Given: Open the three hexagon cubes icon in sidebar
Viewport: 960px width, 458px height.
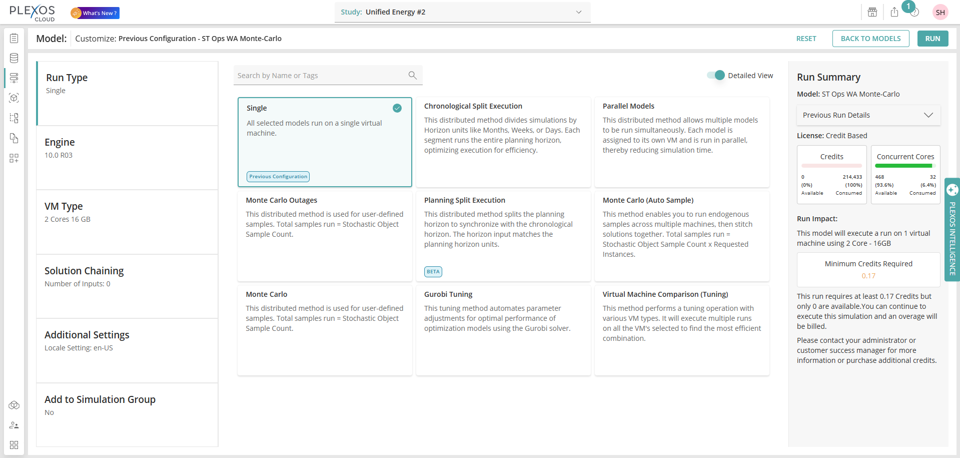Looking at the screenshot, I should [14, 405].
